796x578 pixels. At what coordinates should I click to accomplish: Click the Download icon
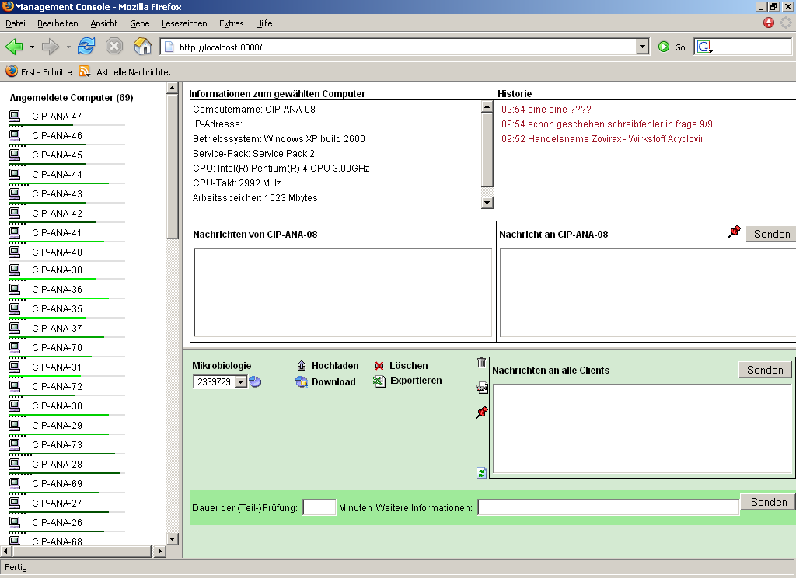tap(302, 382)
